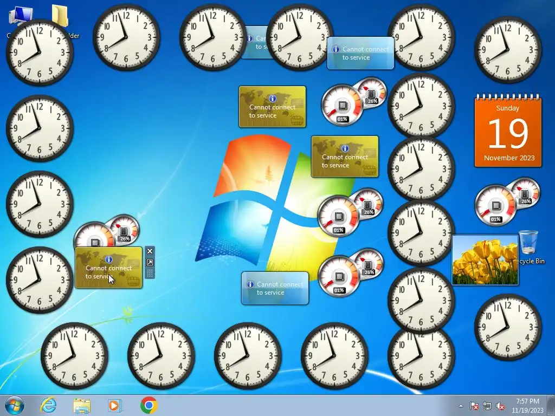Click the yellow tulips slide show gadget
Screen dimensions: 555x416
[485, 259]
